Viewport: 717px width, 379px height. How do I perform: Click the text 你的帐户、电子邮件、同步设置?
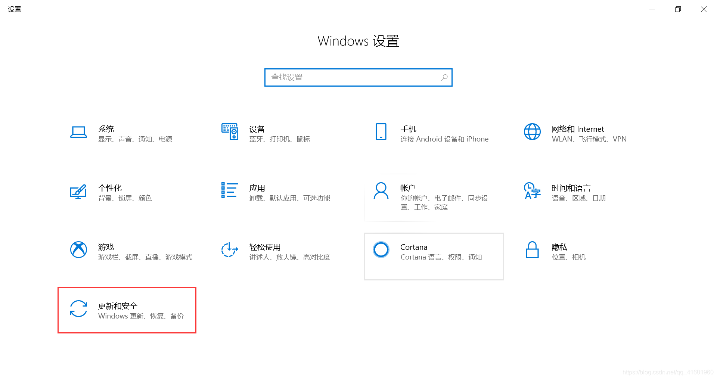tap(444, 202)
